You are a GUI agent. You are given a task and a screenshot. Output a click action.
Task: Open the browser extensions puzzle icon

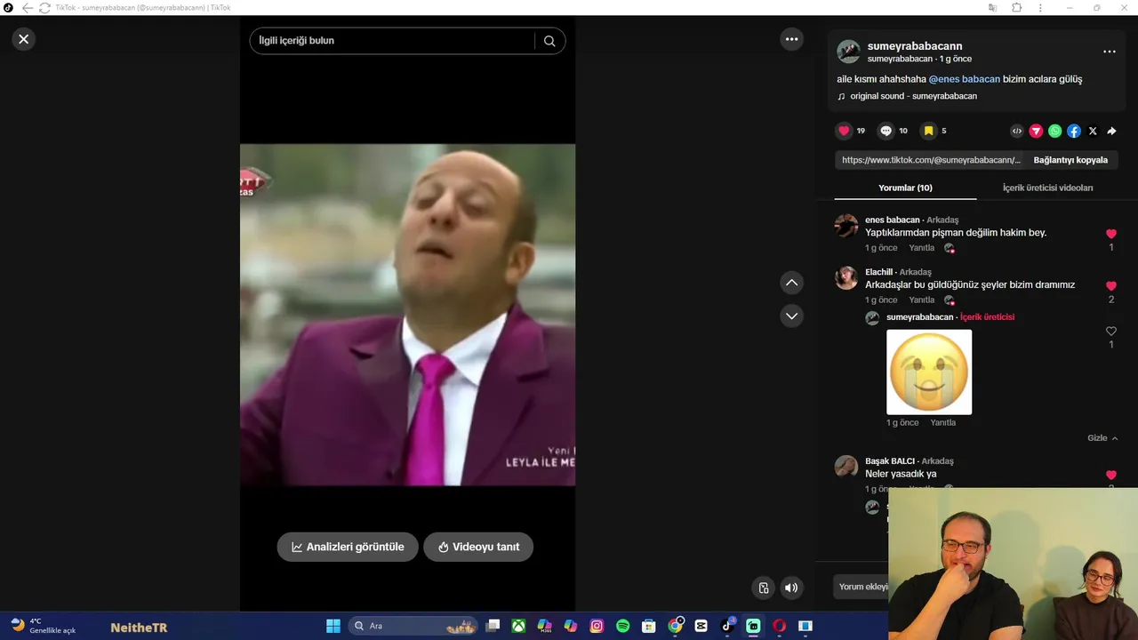click(1016, 8)
